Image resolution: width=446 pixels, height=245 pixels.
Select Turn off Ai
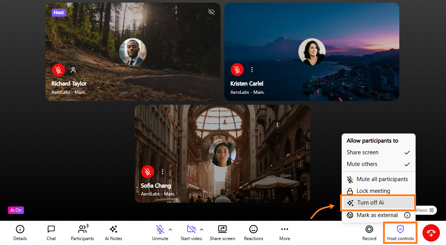coord(378,203)
